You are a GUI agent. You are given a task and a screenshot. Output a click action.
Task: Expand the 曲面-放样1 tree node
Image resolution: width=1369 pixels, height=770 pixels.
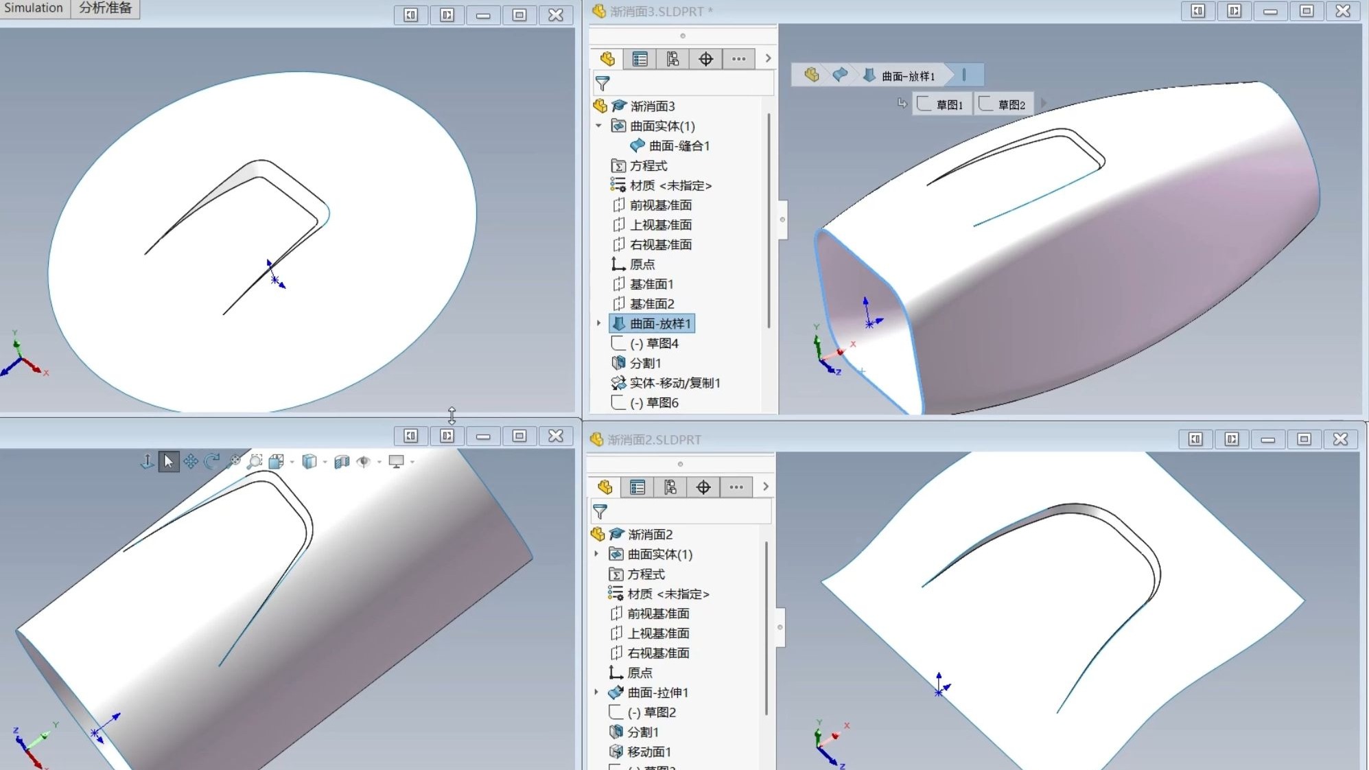pos(598,323)
